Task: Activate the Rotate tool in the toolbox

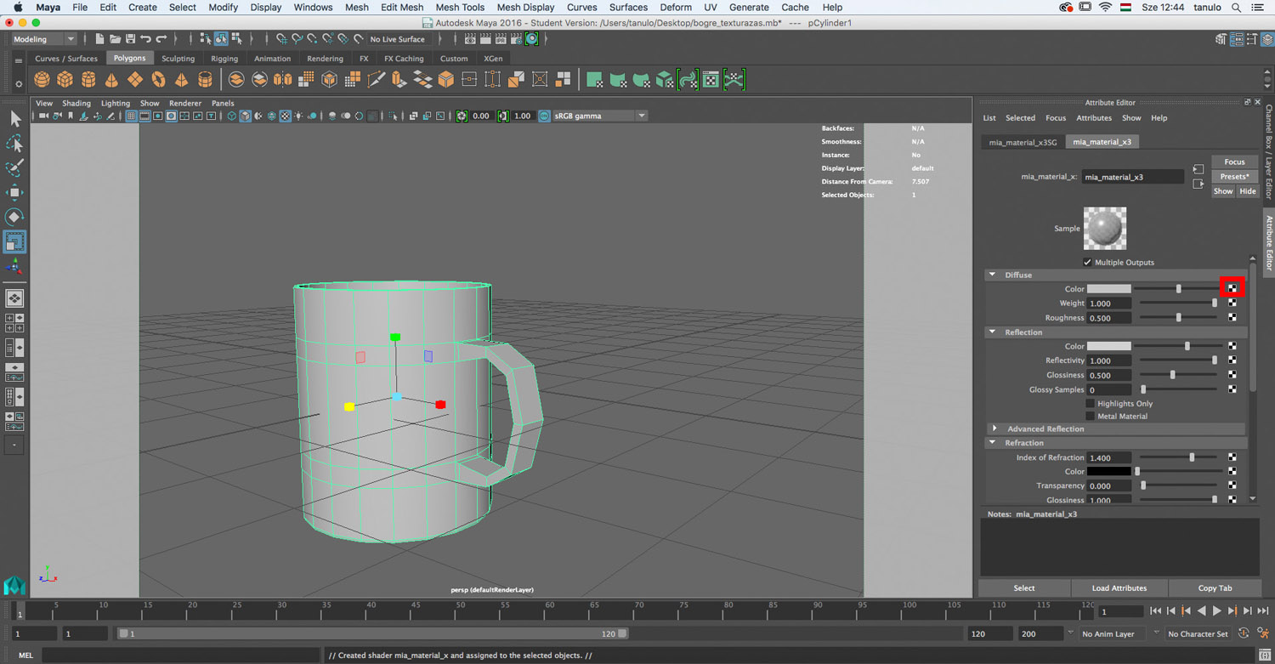Action: (x=14, y=217)
